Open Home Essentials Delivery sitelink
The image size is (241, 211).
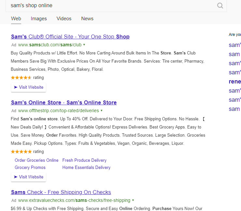coord(86,167)
